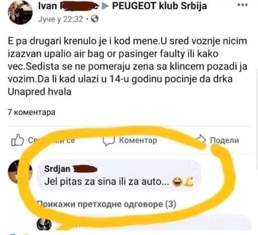Viewport: 258px width, 235px height.
Task: Click the Јуче у 22:32 timestamp
Action: tap(61, 19)
